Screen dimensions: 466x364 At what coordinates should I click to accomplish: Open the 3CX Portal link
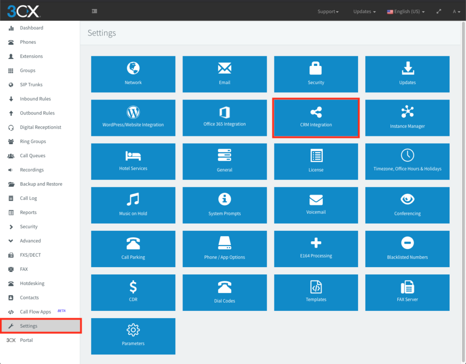coord(40,340)
